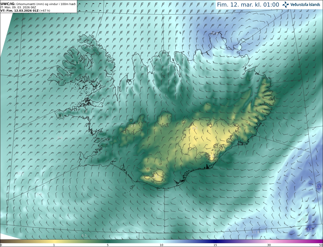Click the 0.9 value on the glacier

click(x=195, y=128)
